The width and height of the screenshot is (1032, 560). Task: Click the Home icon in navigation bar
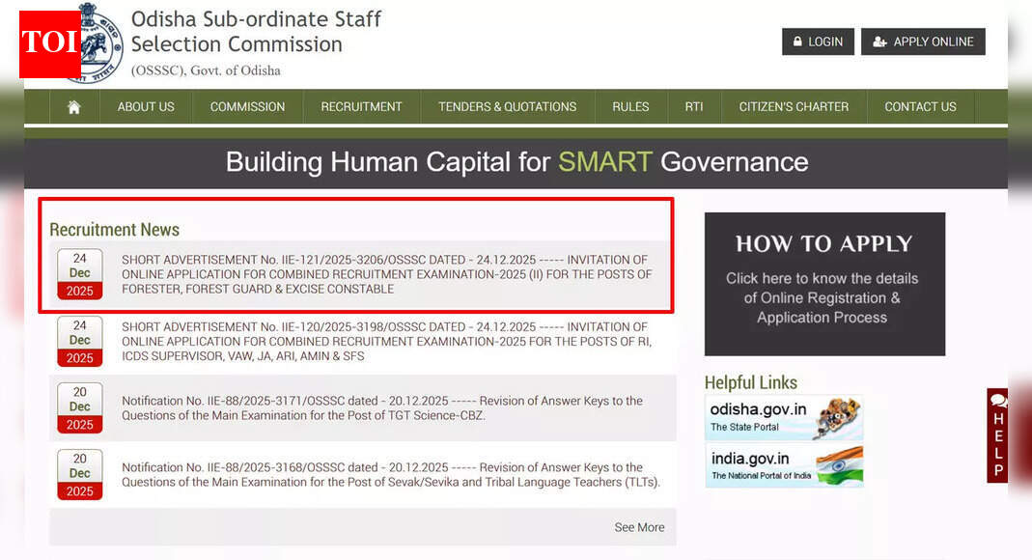coord(74,107)
